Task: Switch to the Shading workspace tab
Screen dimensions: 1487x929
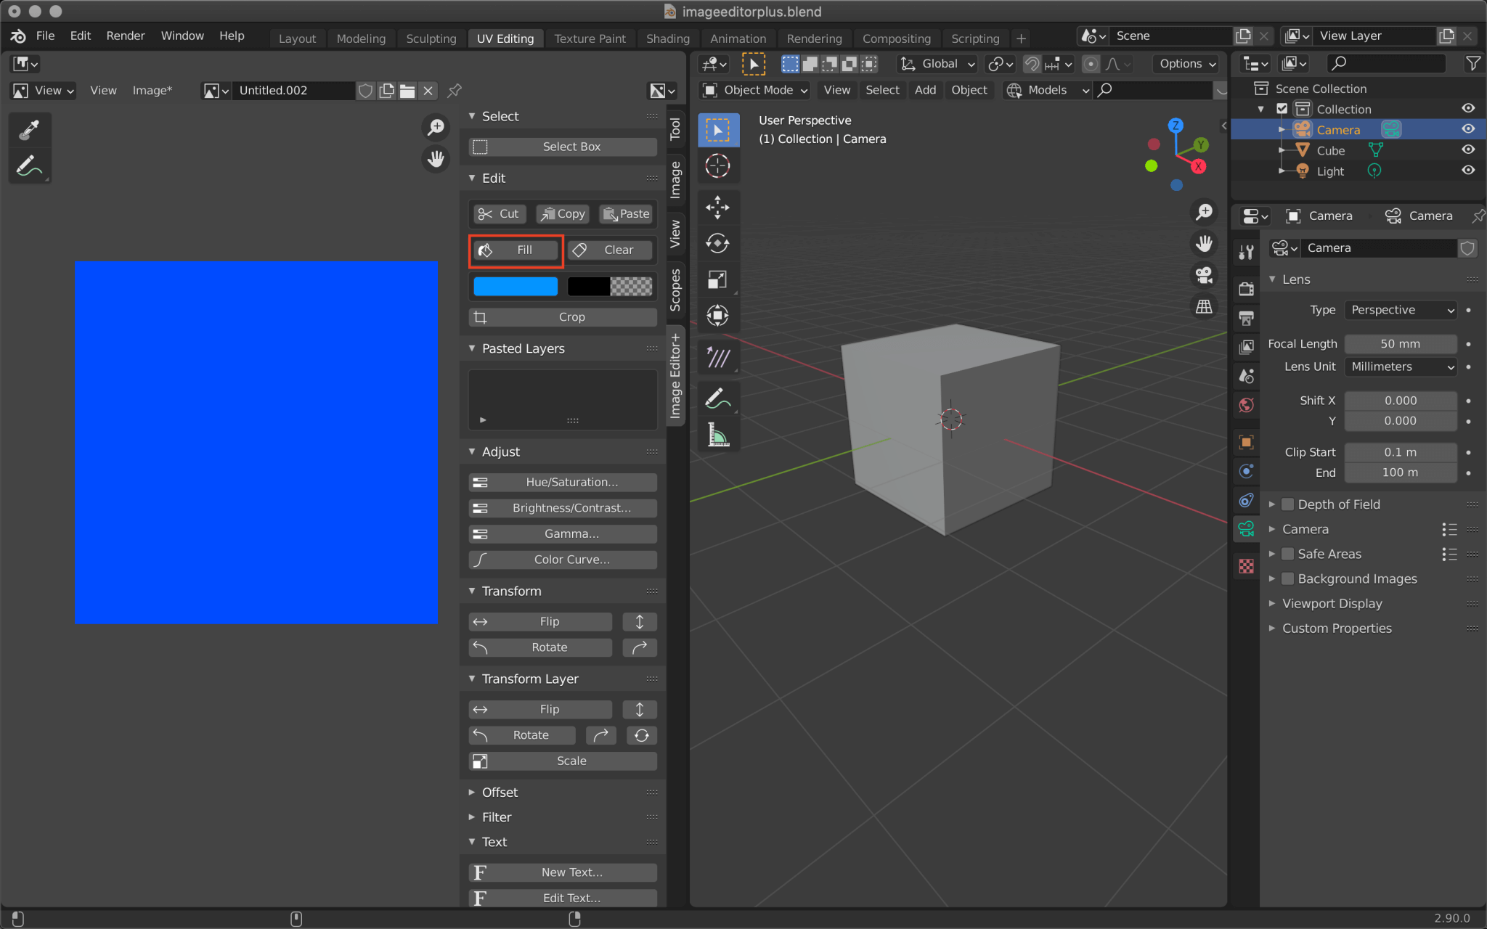Action: tap(667, 38)
